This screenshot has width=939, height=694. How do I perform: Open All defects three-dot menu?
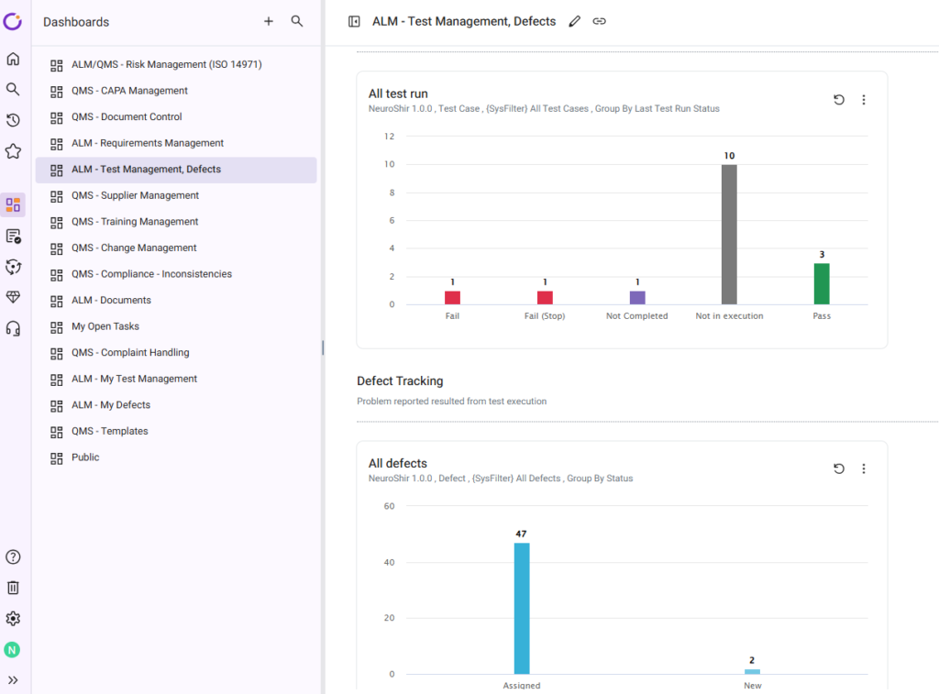(864, 468)
